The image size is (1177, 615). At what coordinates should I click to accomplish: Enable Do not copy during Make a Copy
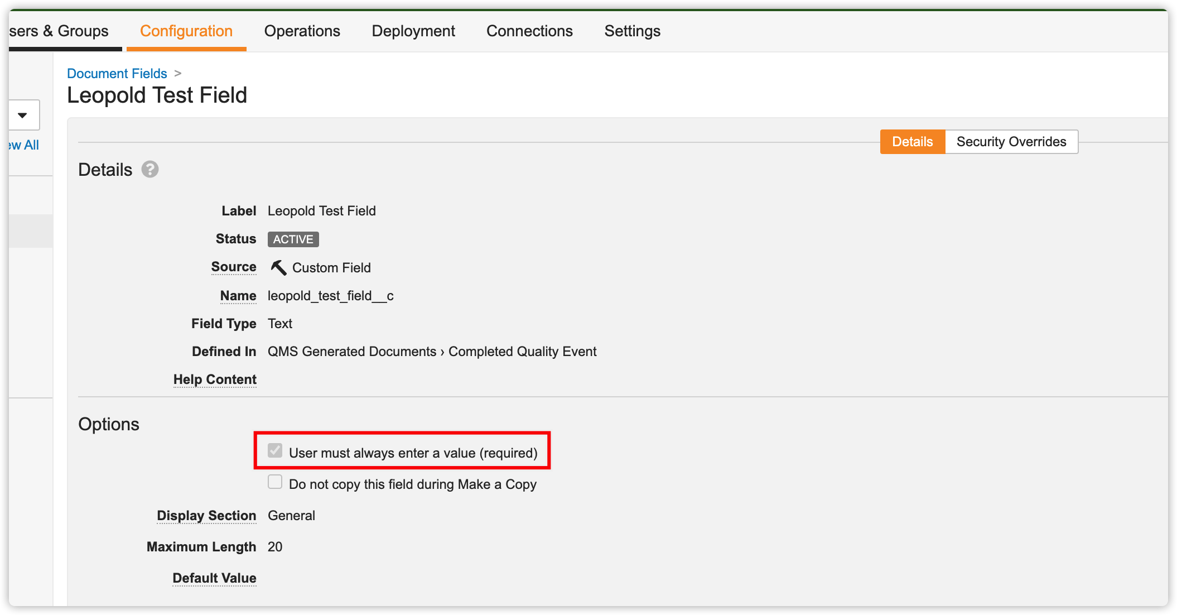coord(275,482)
